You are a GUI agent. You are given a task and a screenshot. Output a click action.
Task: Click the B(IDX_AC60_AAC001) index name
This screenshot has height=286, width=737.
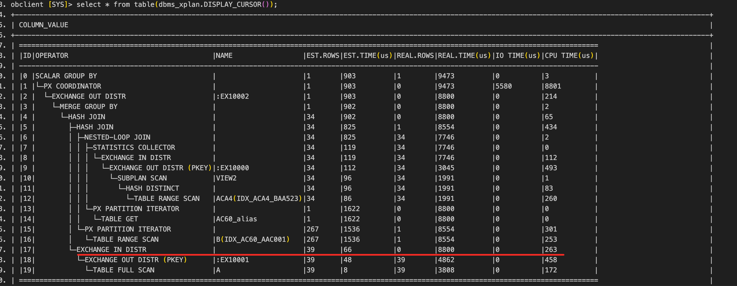[x=253, y=239]
